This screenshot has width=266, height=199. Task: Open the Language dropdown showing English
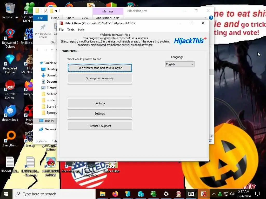180,64
